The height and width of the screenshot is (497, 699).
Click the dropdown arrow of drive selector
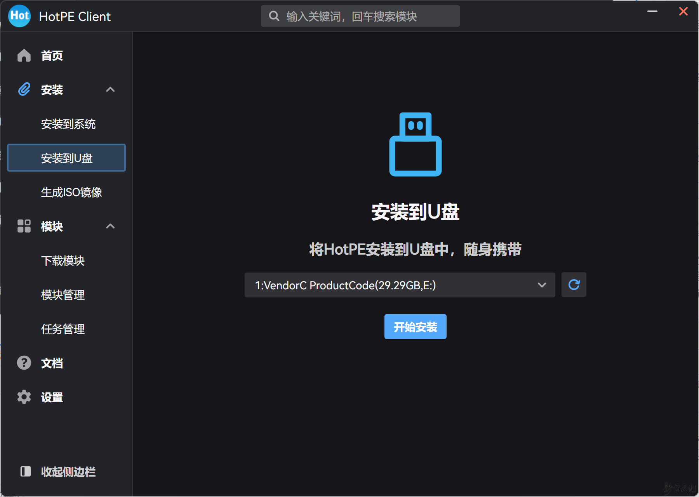pos(542,285)
